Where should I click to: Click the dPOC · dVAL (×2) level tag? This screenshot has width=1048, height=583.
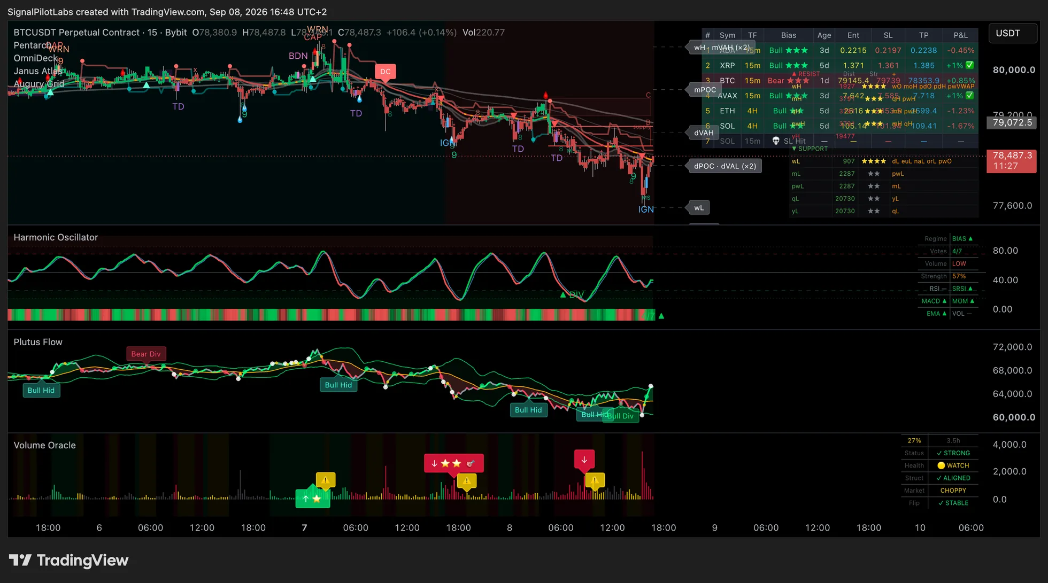(725, 166)
